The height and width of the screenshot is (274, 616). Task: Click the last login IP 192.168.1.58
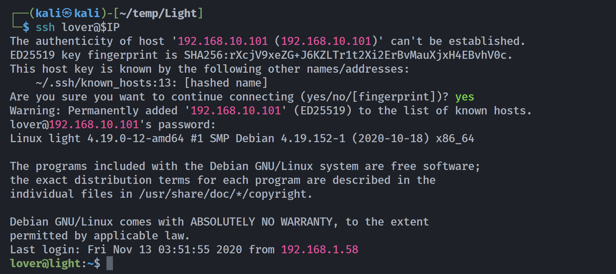click(319, 249)
